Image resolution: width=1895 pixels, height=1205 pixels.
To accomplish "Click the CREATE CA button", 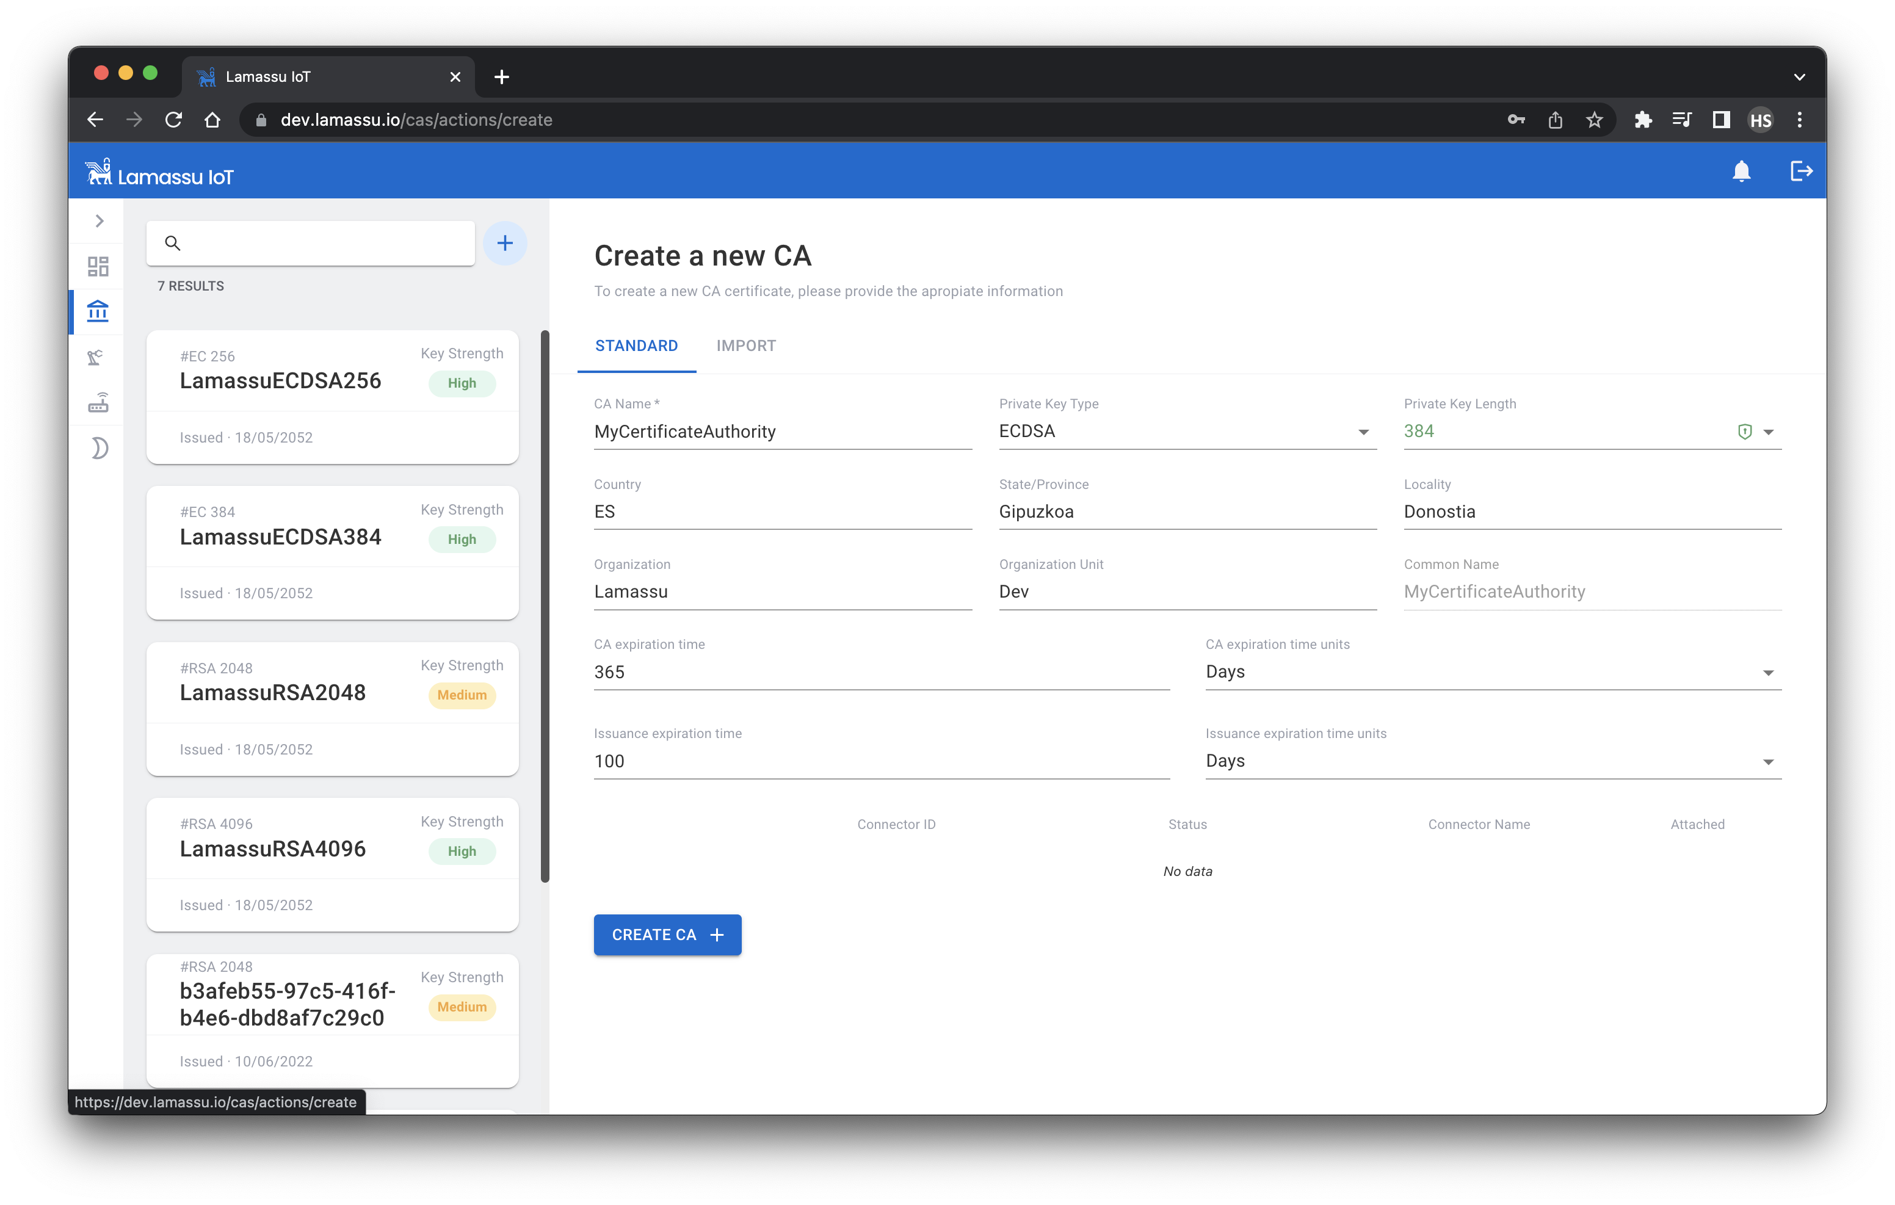I will pyautogui.click(x=667, y=934).
